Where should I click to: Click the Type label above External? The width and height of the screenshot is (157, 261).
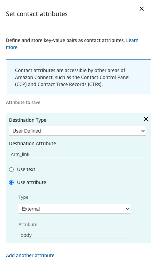coord(23,197)
